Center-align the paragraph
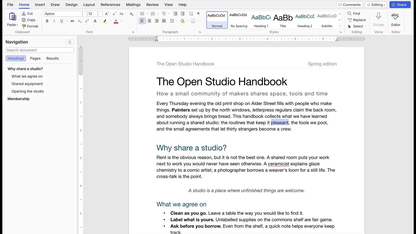This screenshot has width=416, height=234. [149, 21]
